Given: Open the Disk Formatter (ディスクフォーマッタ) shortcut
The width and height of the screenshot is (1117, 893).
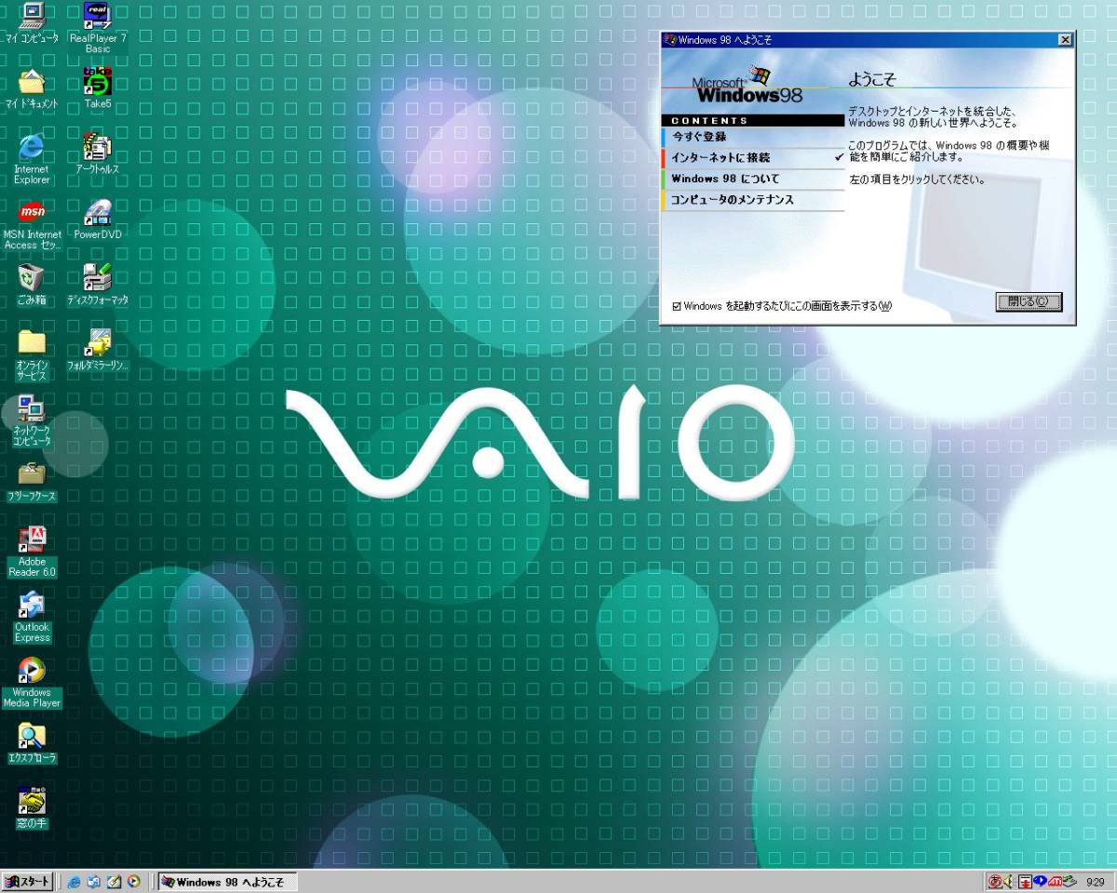Looking at the screenshot, I should (x=98, y=285).
